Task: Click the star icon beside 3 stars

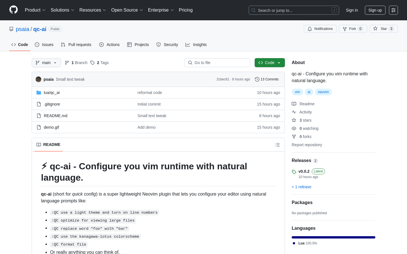Action: point(294,120)
